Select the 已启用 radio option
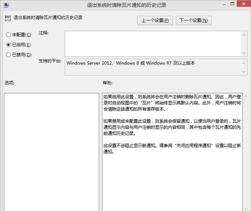This screenshot has width=251, height=211. [9, 45]
